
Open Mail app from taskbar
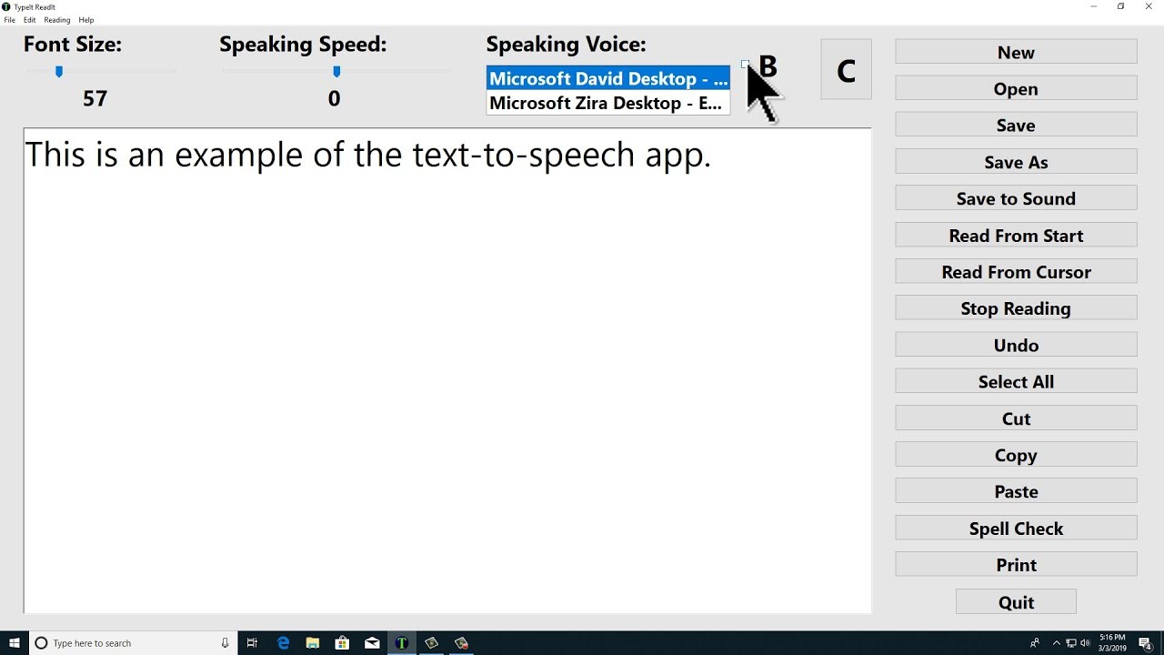pyautogui.click(x=372, y=642)
